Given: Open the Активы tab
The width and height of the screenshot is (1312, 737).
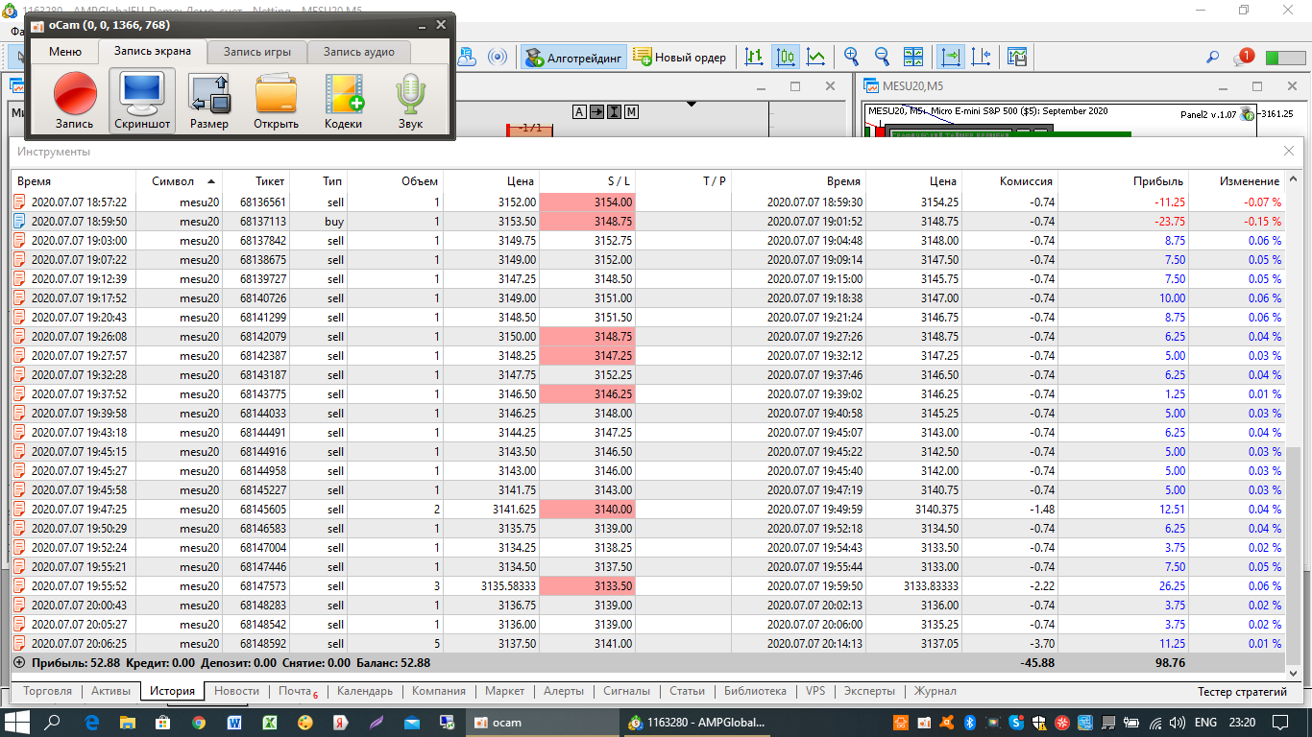Looking at the screenshot, I should [x=111, y=691].
